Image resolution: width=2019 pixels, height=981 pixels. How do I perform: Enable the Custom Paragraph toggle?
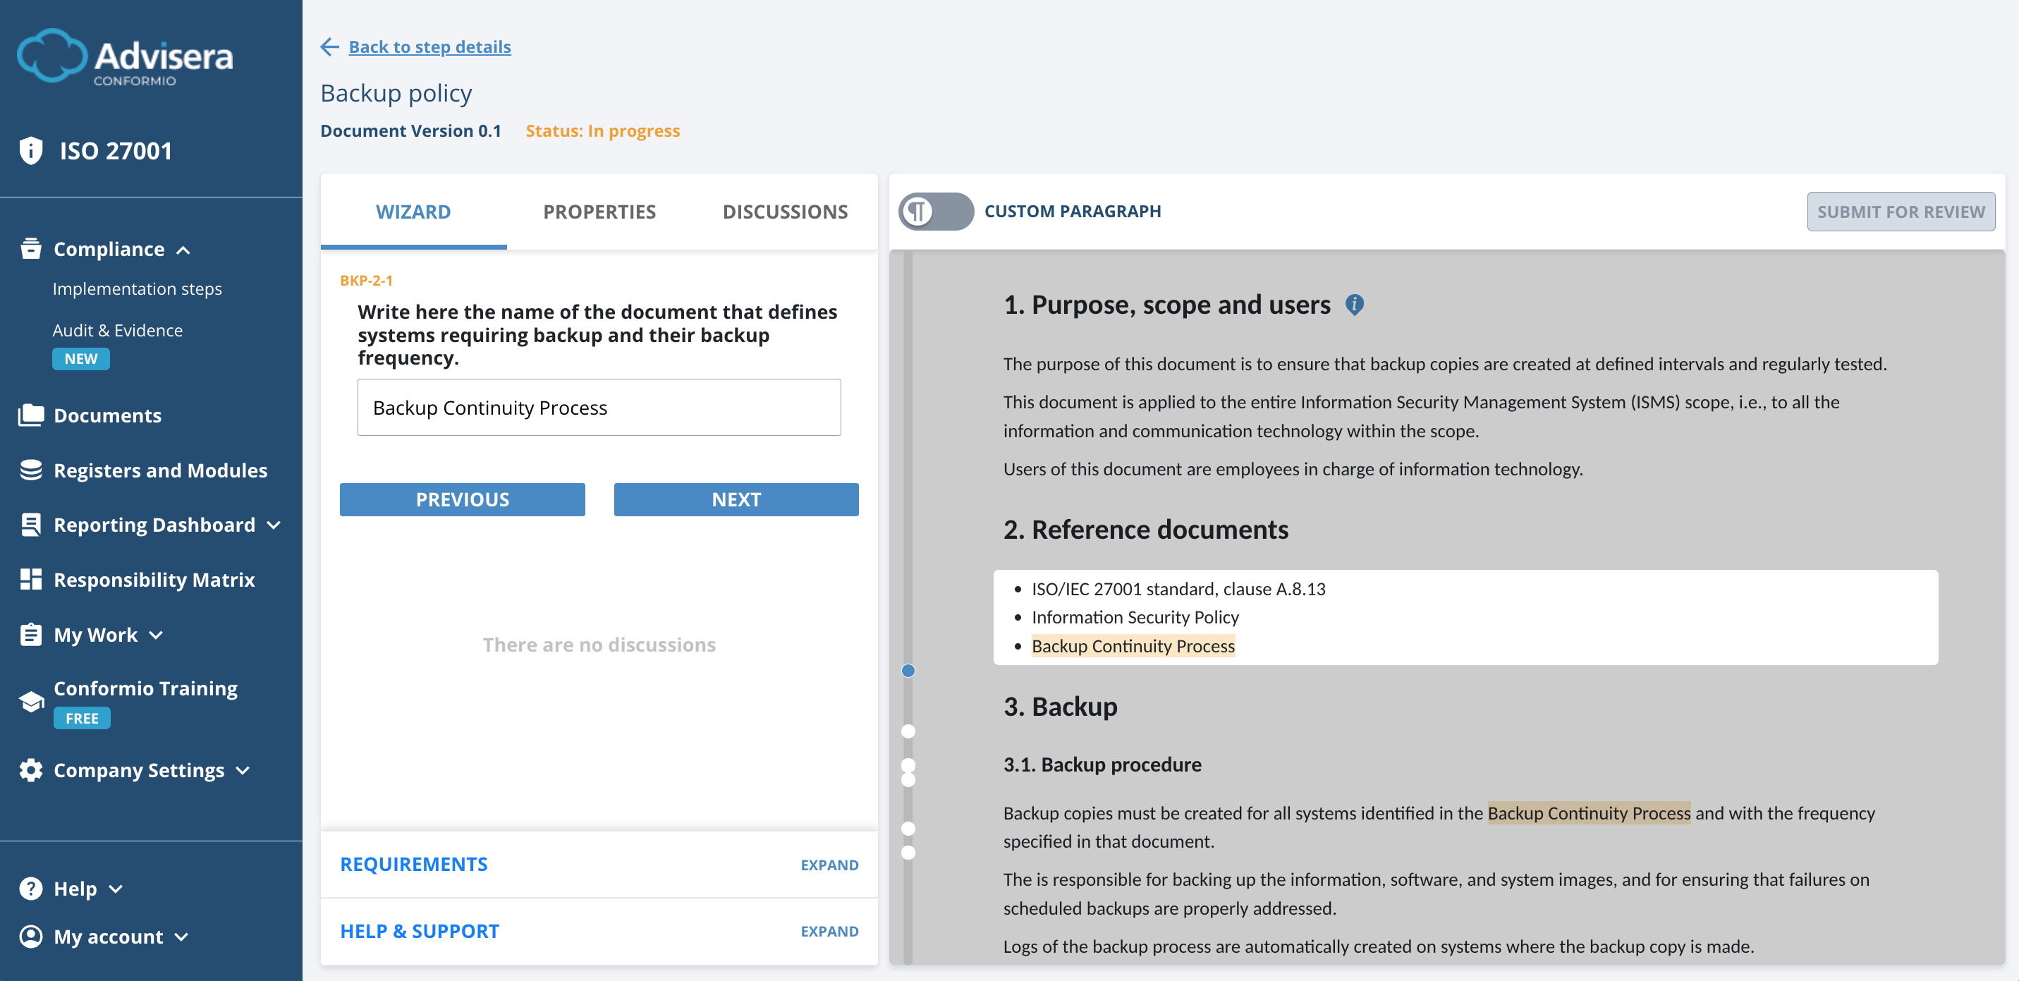click(x=938, y=211)
